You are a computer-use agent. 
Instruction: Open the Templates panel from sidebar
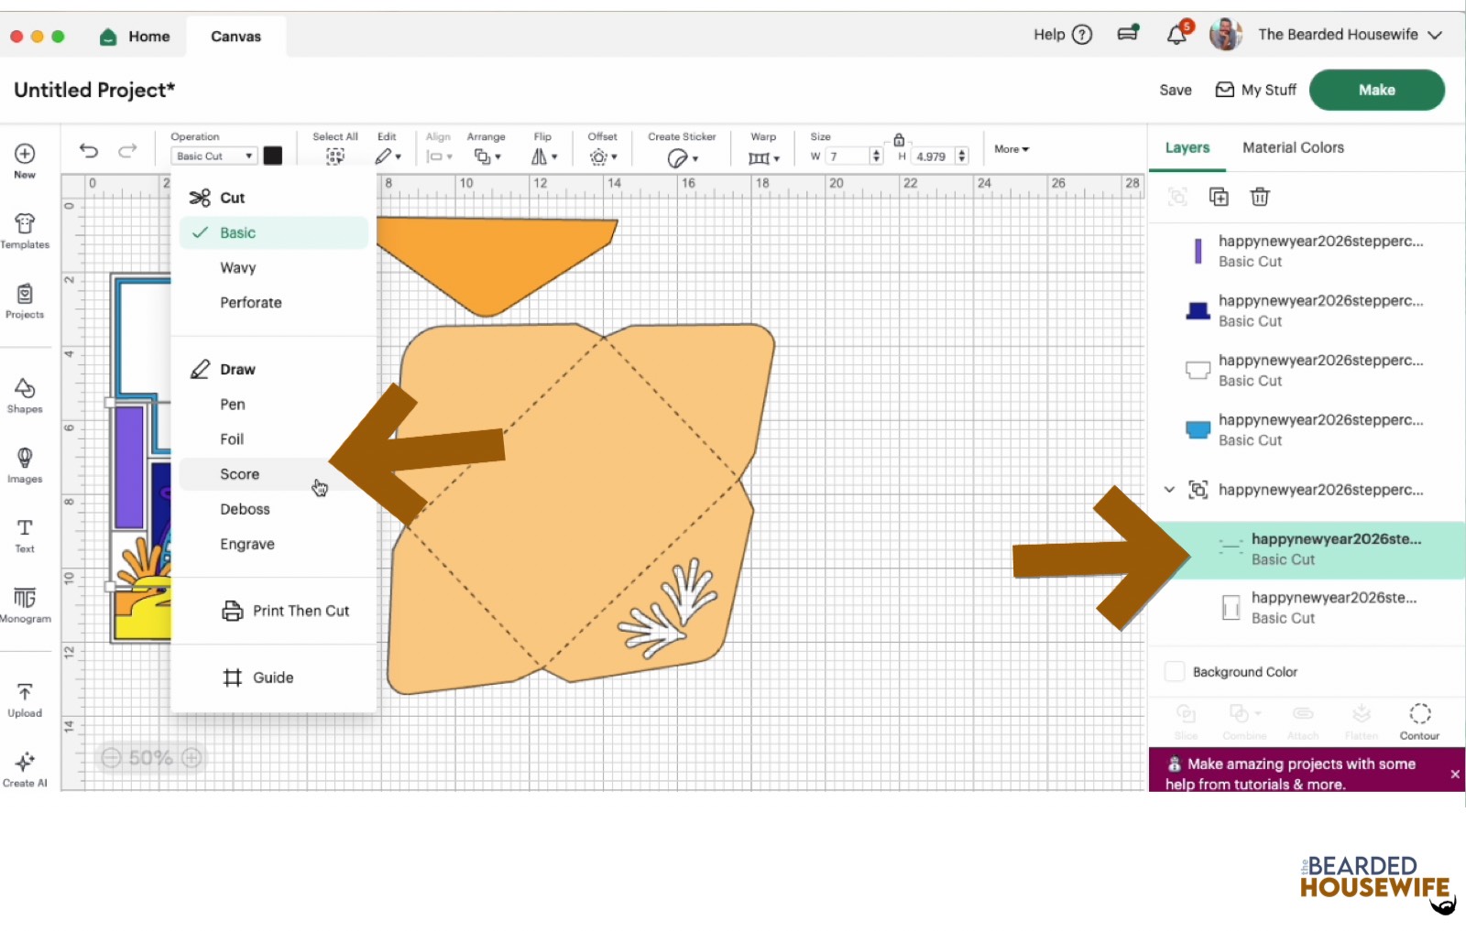click(25, 231)
